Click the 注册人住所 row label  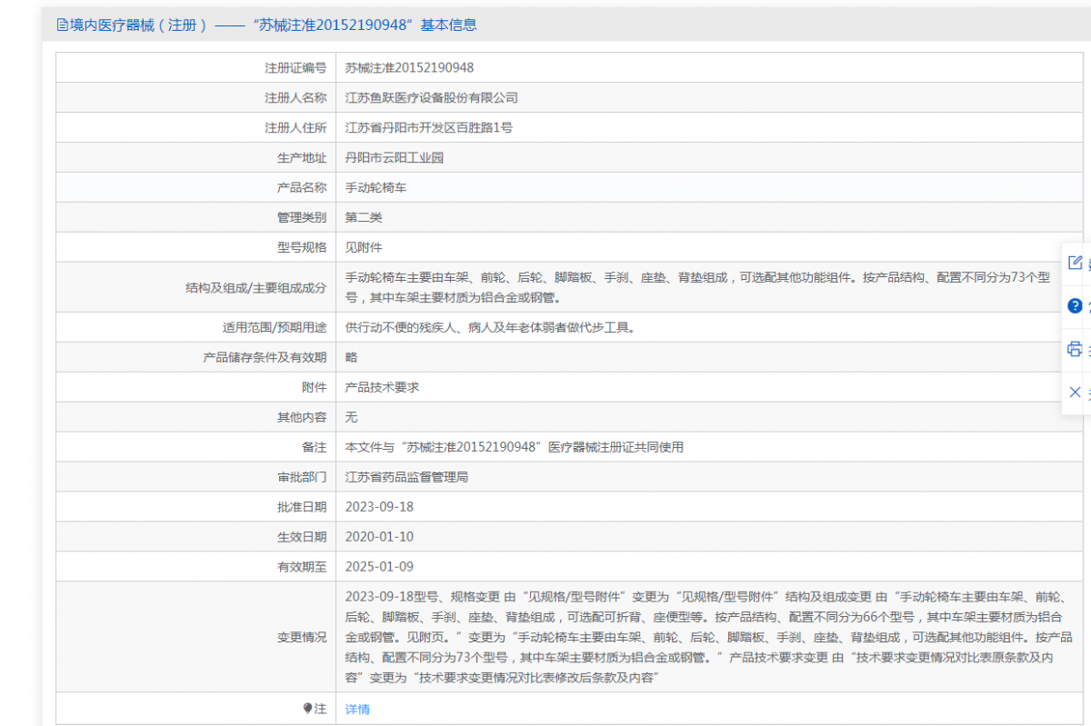[x=295, y=128]
